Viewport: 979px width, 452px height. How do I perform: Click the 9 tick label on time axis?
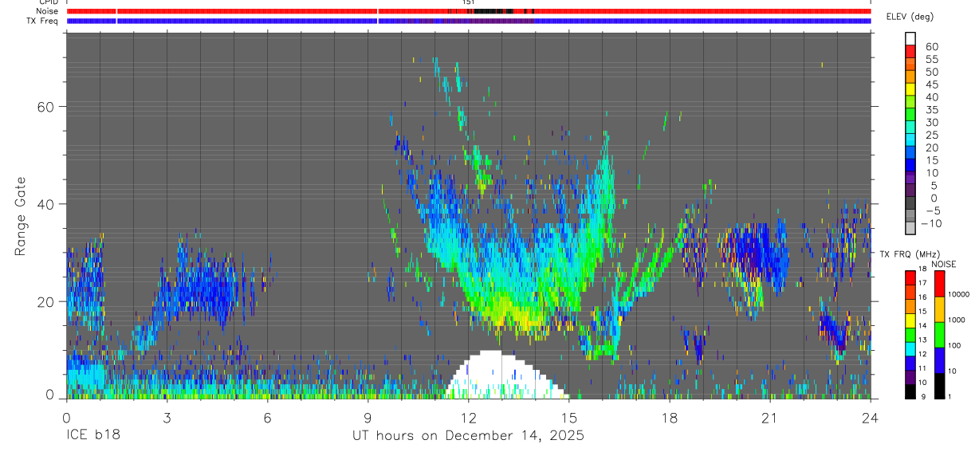368,419
